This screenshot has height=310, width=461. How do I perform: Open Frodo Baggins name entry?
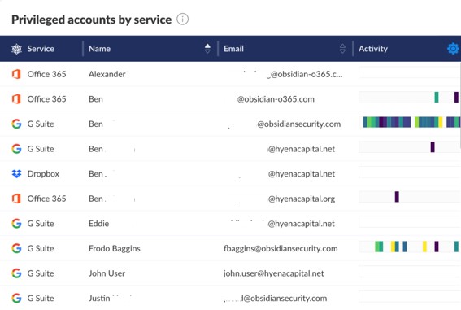(115, 248)
